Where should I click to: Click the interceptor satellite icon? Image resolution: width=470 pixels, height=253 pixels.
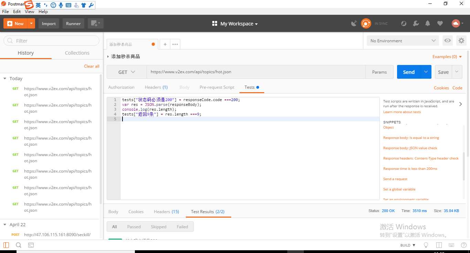(354, 23)
